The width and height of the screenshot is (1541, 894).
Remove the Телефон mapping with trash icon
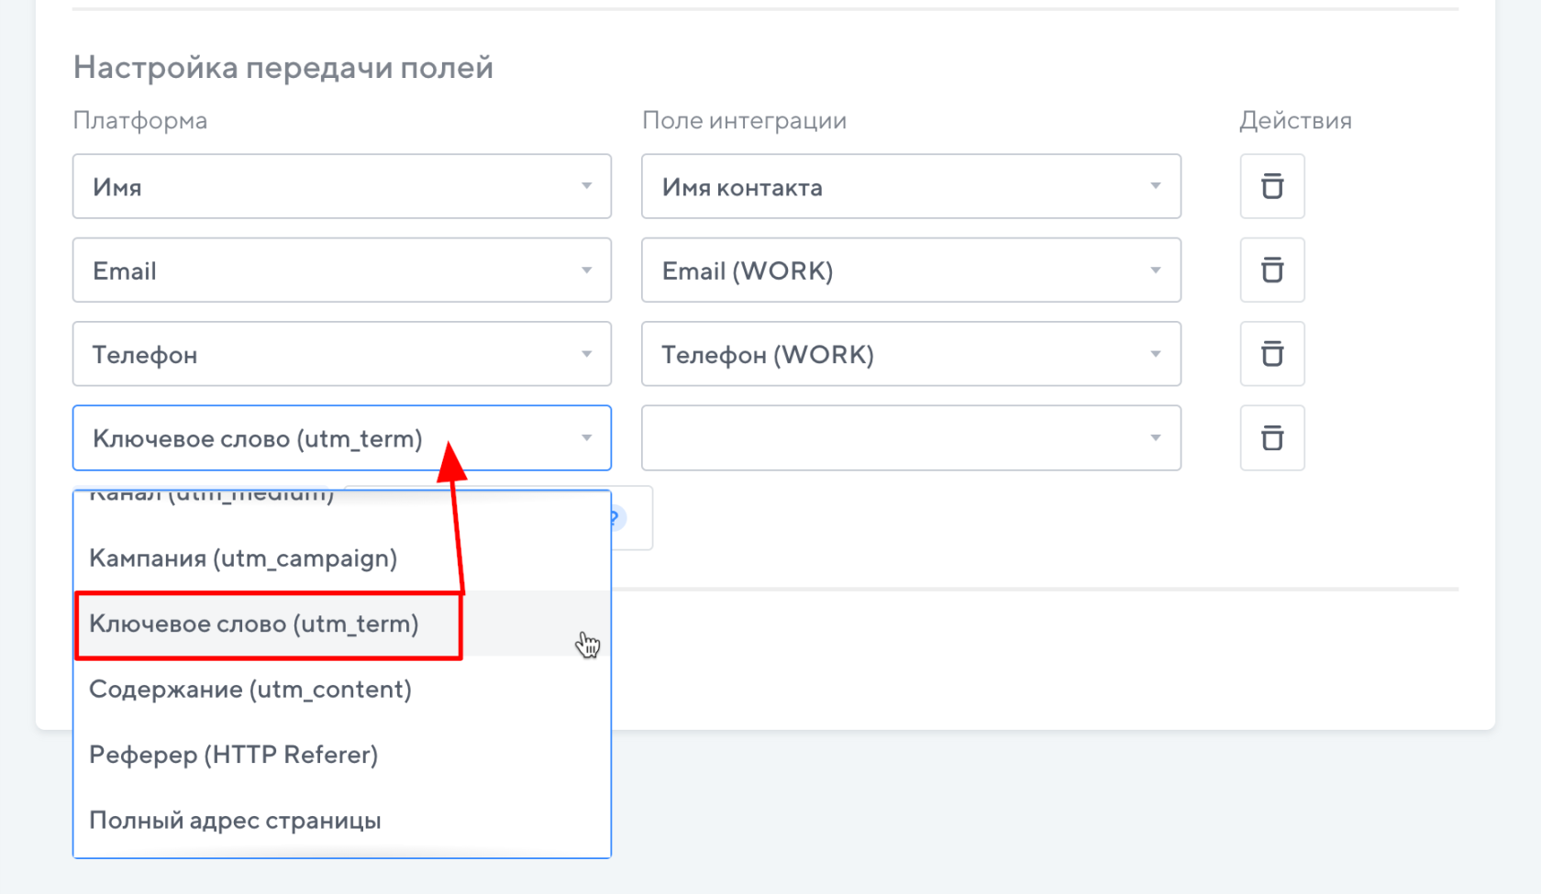click(1271, 354)
